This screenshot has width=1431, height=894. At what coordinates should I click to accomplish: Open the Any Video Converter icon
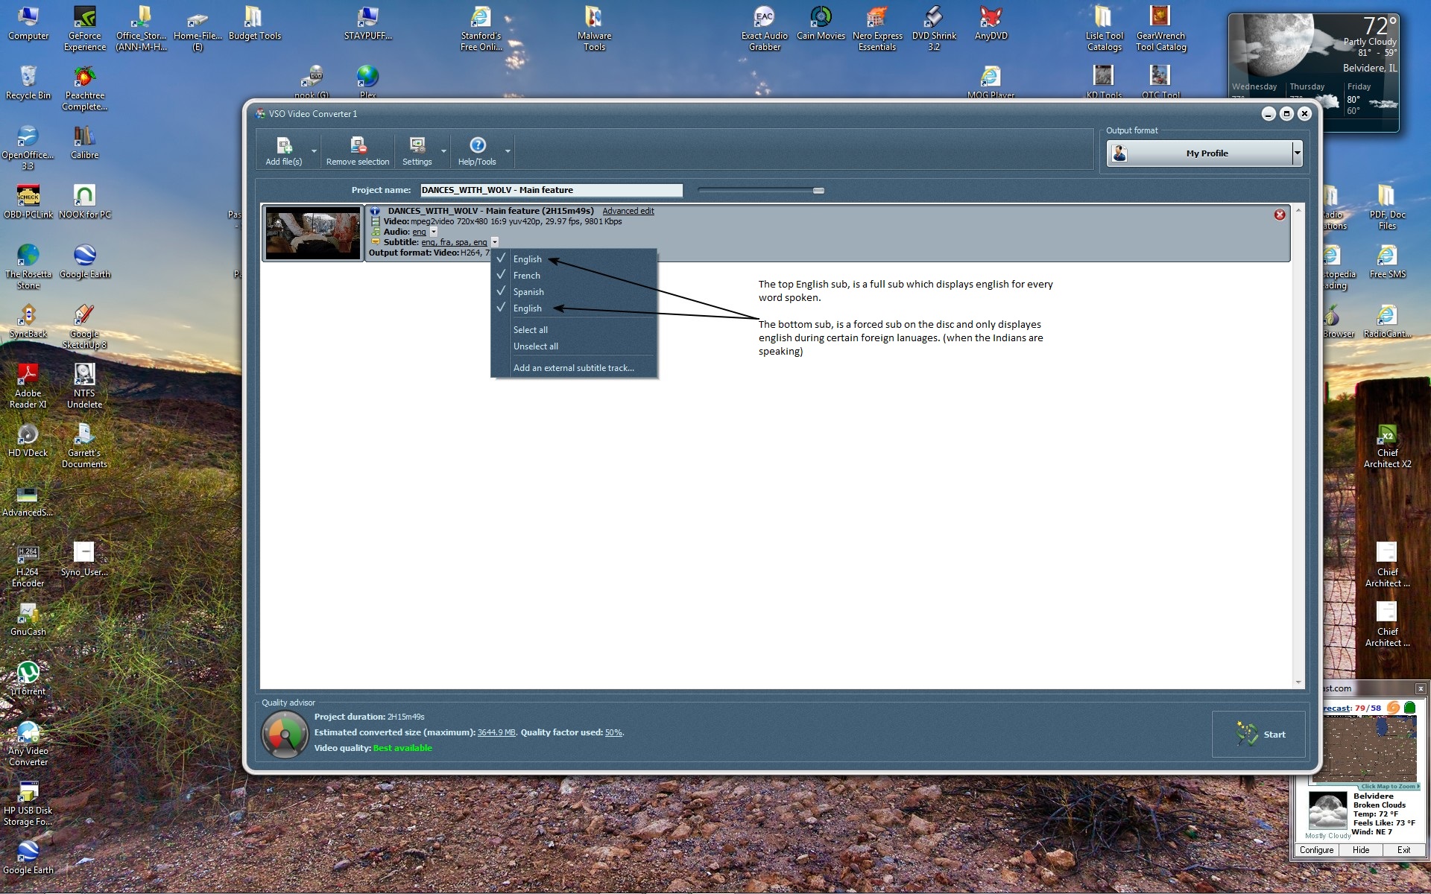(x=28, y=744)
